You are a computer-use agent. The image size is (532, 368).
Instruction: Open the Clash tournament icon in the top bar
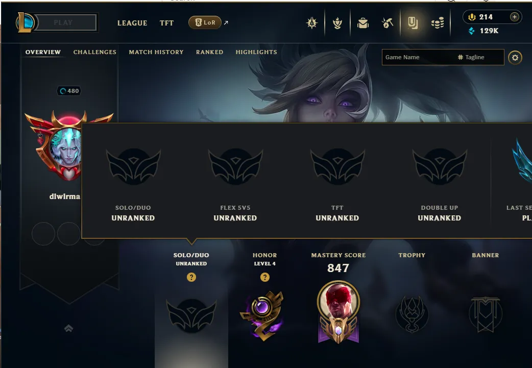[312, 23]
